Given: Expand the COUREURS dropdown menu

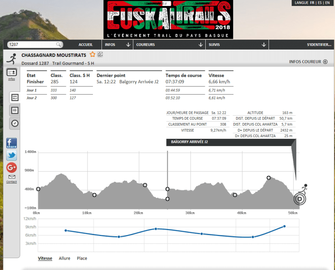Looking at the screenshot, I should click(169, 45).
